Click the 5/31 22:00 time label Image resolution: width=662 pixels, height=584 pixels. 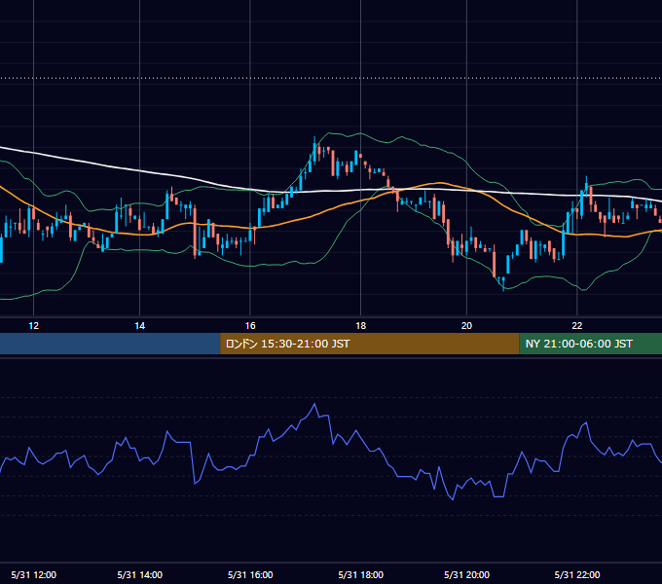pyautogui.click(x=576, y=574)
